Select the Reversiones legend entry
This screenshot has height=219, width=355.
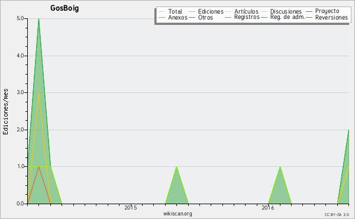coord(327,17)
